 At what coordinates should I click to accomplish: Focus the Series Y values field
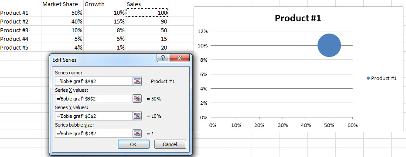(x=94, y=116)
